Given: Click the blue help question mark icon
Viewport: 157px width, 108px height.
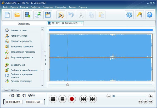Looking at the screenshot, I should [x=149, y=15].
